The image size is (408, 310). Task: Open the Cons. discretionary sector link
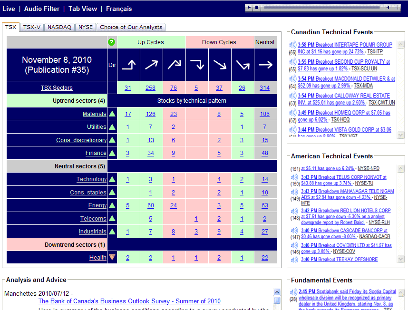pyautogui.click(x=81, y=140)
